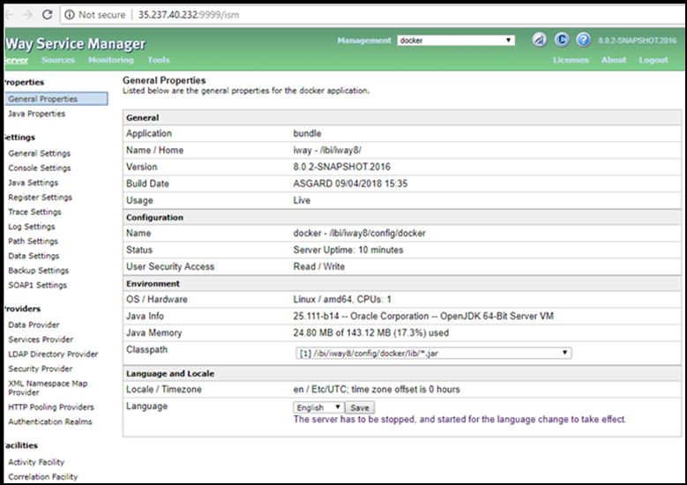687x485 pixels.
Task: Open LDAP Directory Provider
Action: [53, 354]
